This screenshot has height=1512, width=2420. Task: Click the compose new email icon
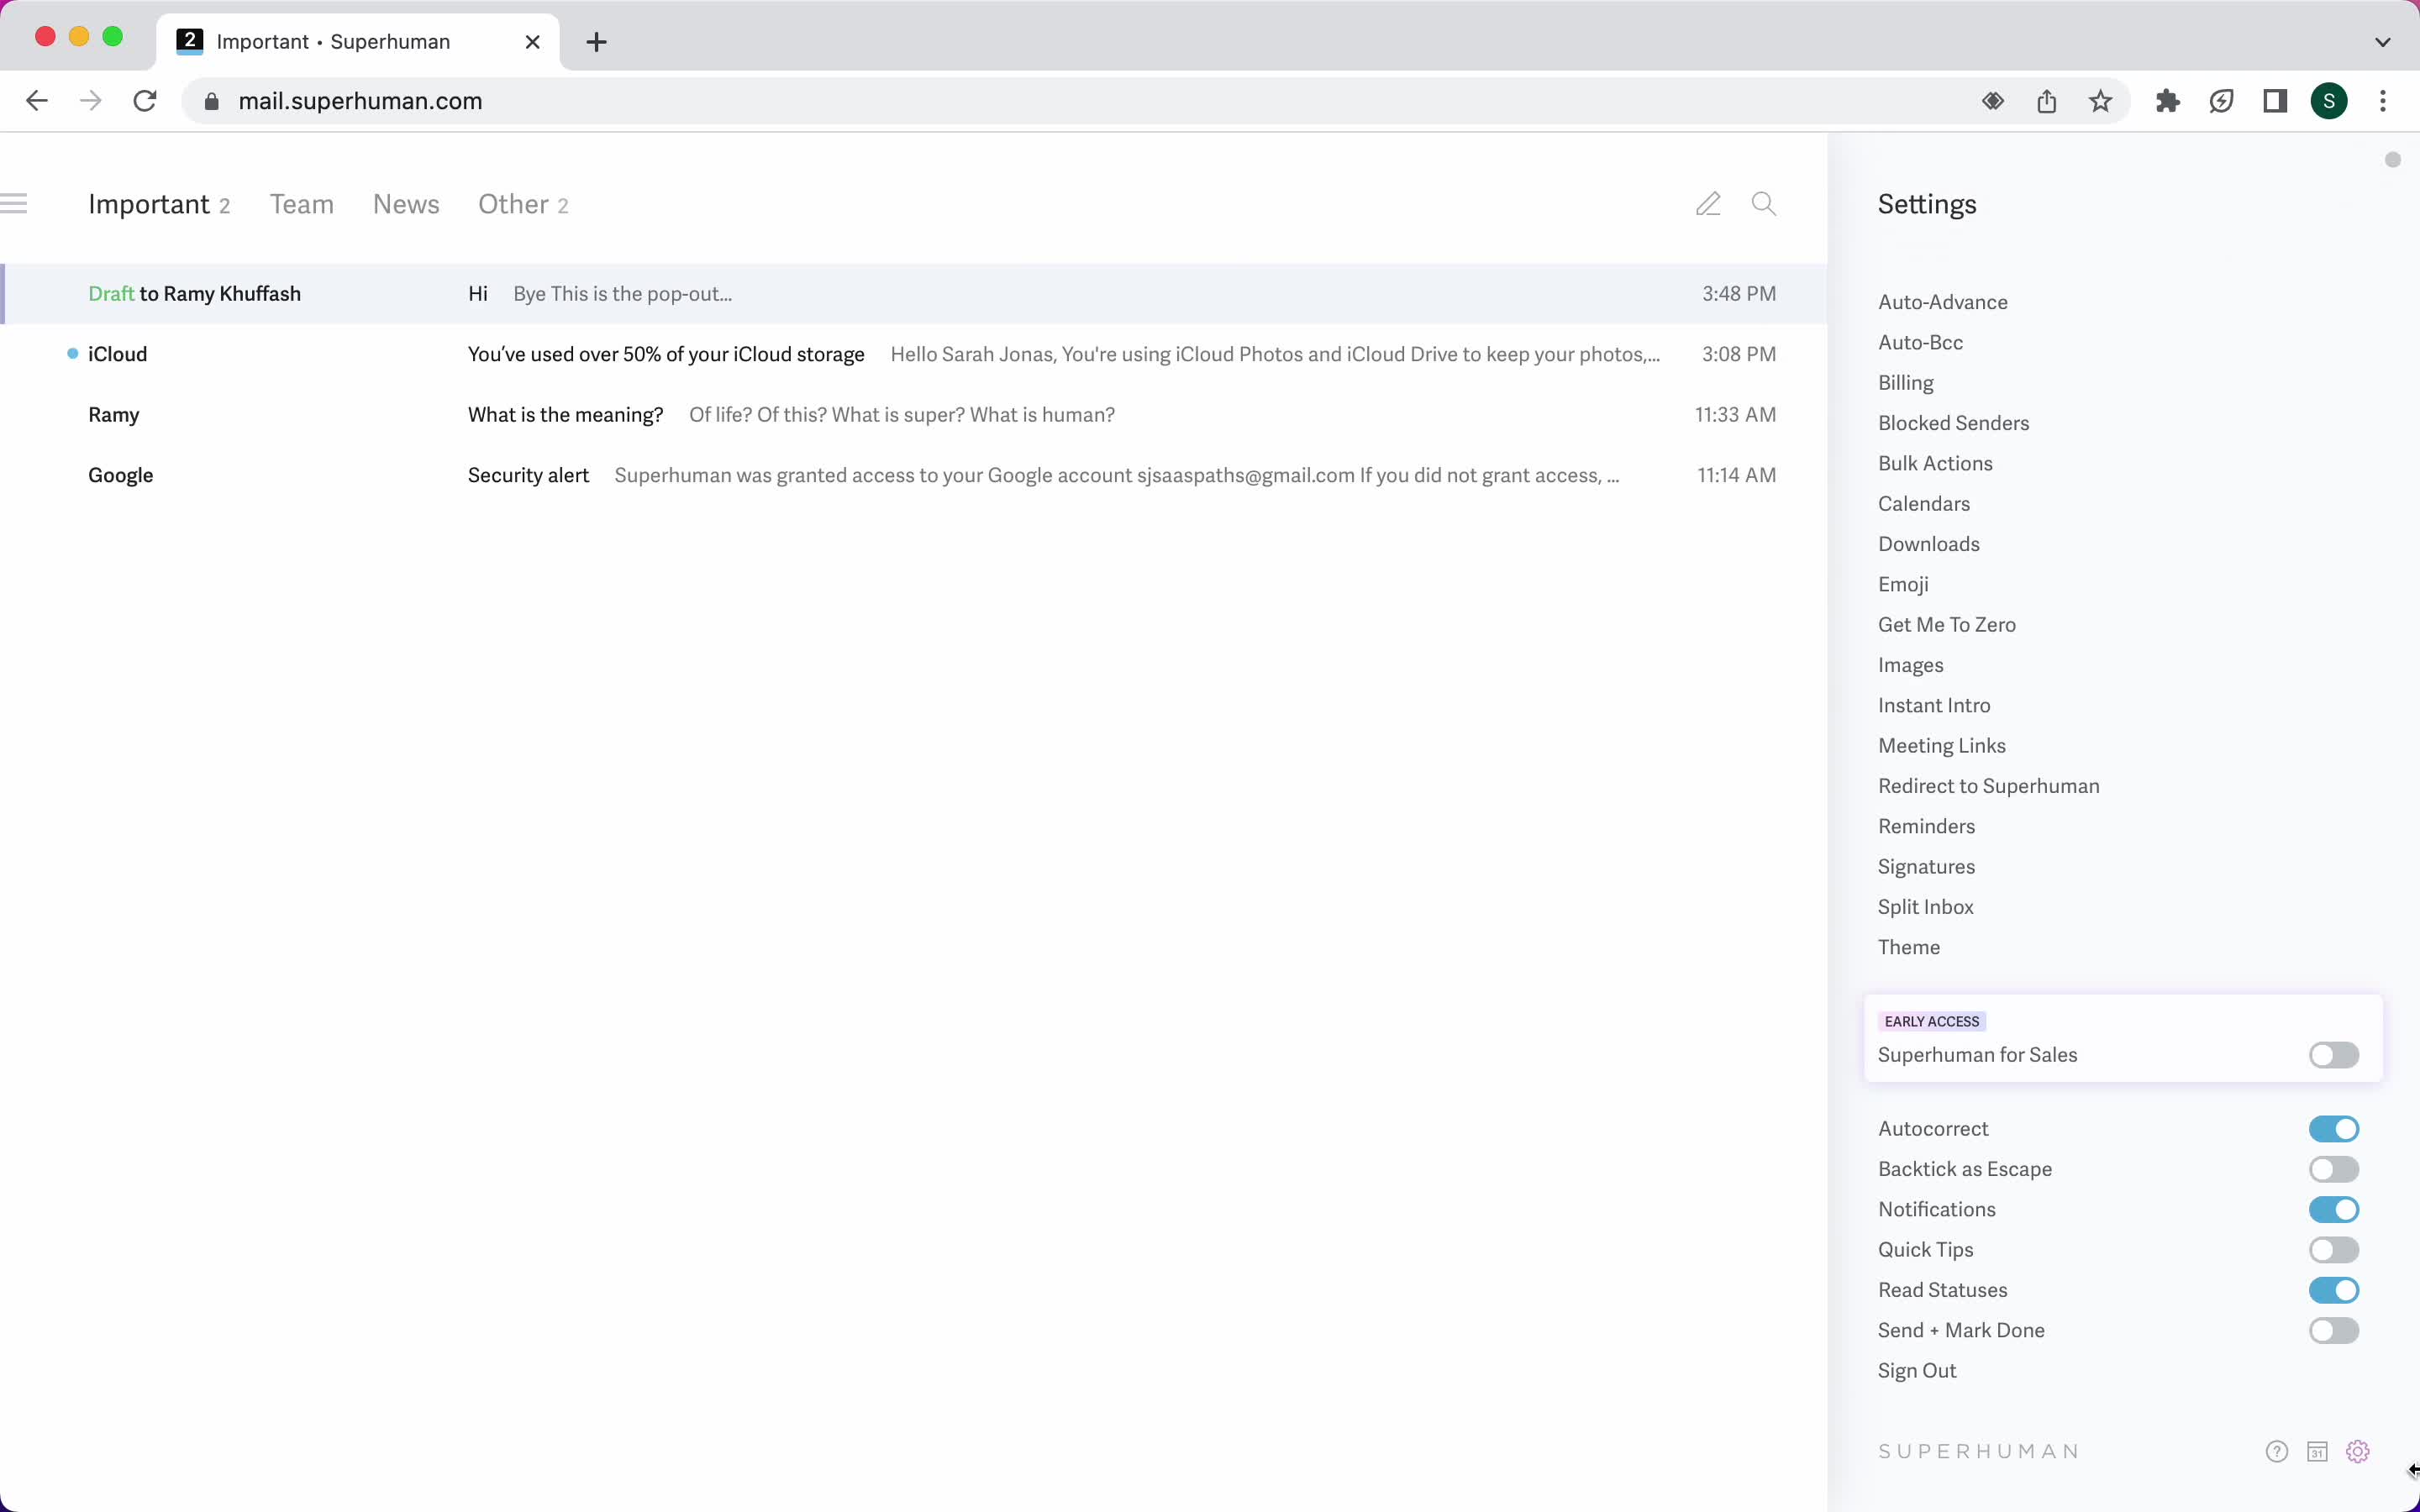click(x=1707, y=204)
